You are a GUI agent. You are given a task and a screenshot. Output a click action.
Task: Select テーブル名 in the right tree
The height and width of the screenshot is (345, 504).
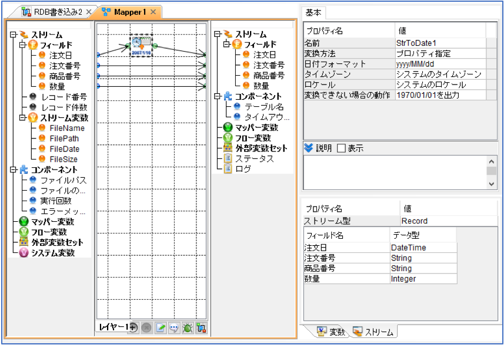[264, 107]
